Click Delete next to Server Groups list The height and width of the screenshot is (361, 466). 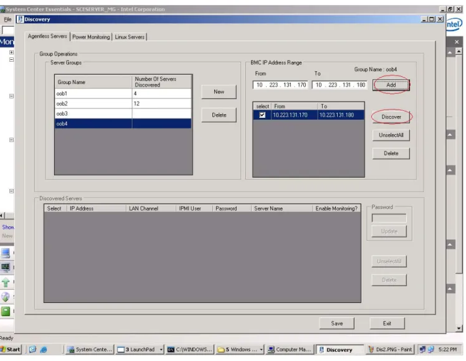[219, 115]
